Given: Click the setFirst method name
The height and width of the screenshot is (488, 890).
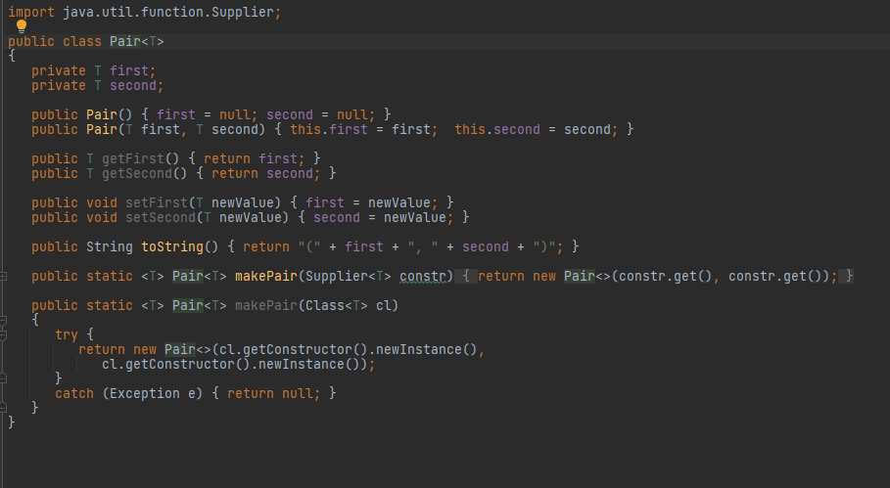Looking at the screenshot, I should coord(157,202).
